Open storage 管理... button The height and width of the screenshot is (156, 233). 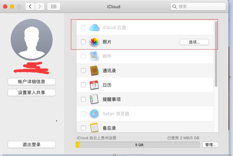coord(211,145)
